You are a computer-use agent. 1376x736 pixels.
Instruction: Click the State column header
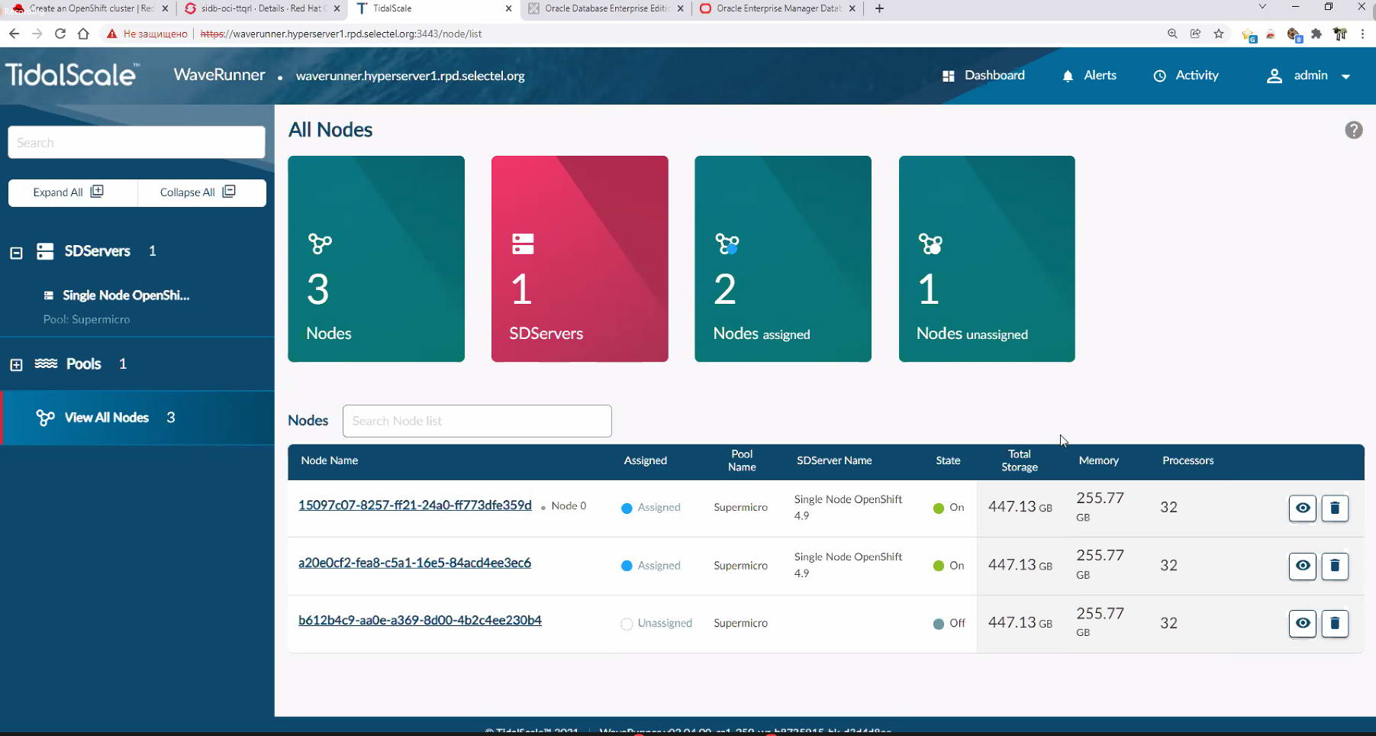[948, 460]
